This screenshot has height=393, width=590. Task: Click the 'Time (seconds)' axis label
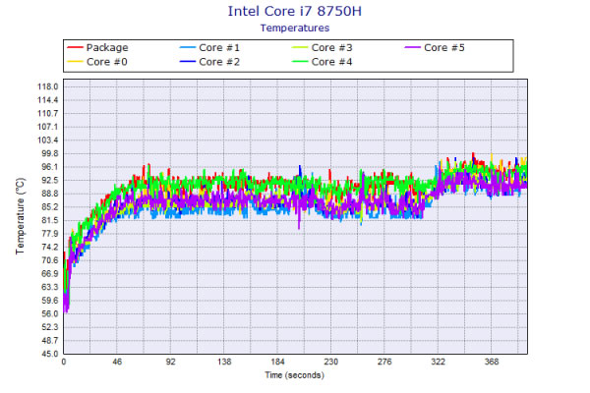[295, 375]
